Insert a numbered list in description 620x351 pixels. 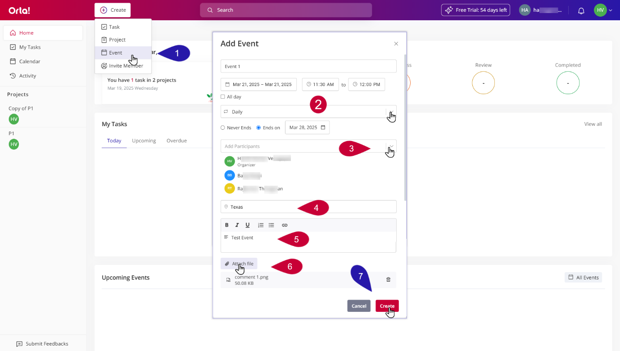coord(261,225)
